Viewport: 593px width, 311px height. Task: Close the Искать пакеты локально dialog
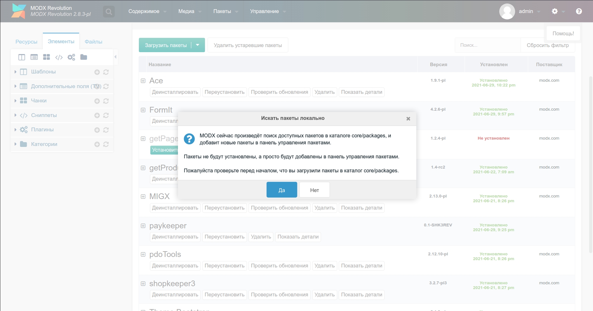pos(408,119)
